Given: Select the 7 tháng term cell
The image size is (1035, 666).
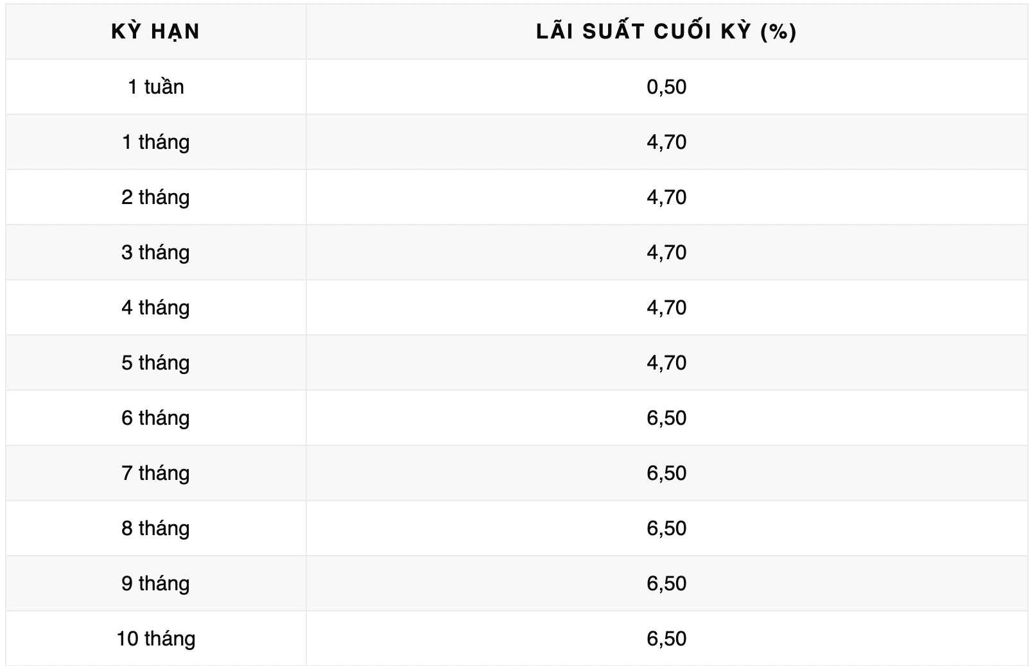Looking at the screenshot, I should click(x=155, y=473).
